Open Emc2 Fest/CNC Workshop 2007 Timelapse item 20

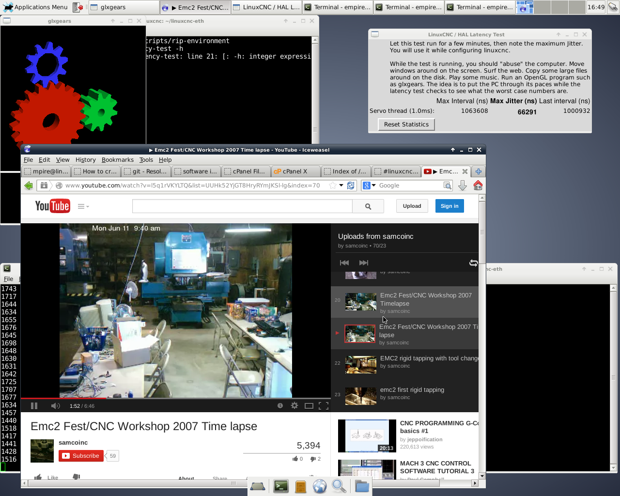(404, 303)
